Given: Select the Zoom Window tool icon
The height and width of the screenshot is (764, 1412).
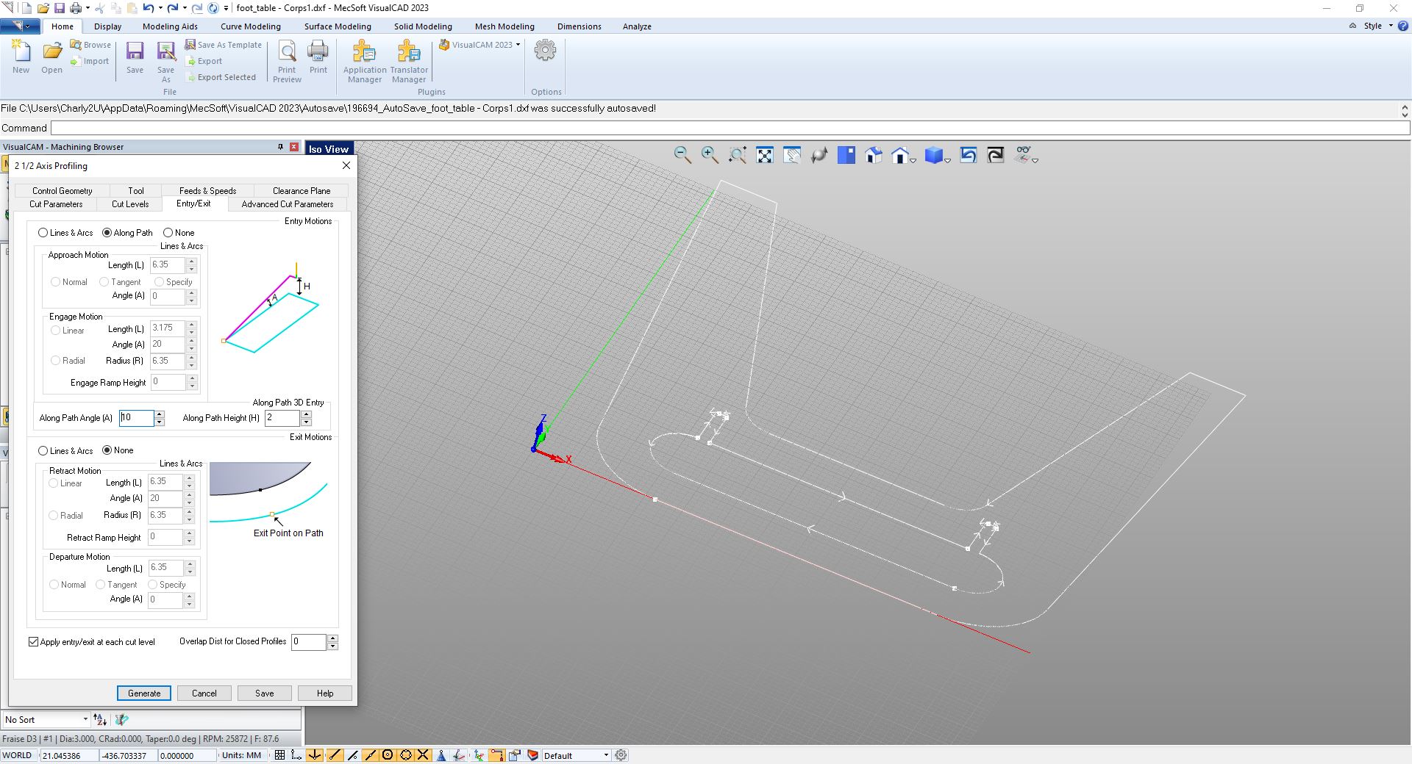Looking at the screenshot, I should pyautogui.click(x=738, y=155).
